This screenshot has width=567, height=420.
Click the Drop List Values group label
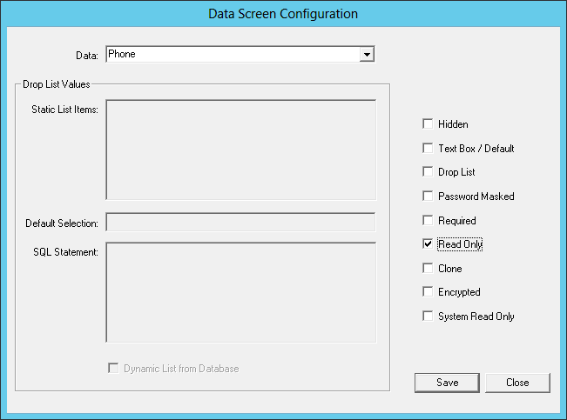pos(57,84)
